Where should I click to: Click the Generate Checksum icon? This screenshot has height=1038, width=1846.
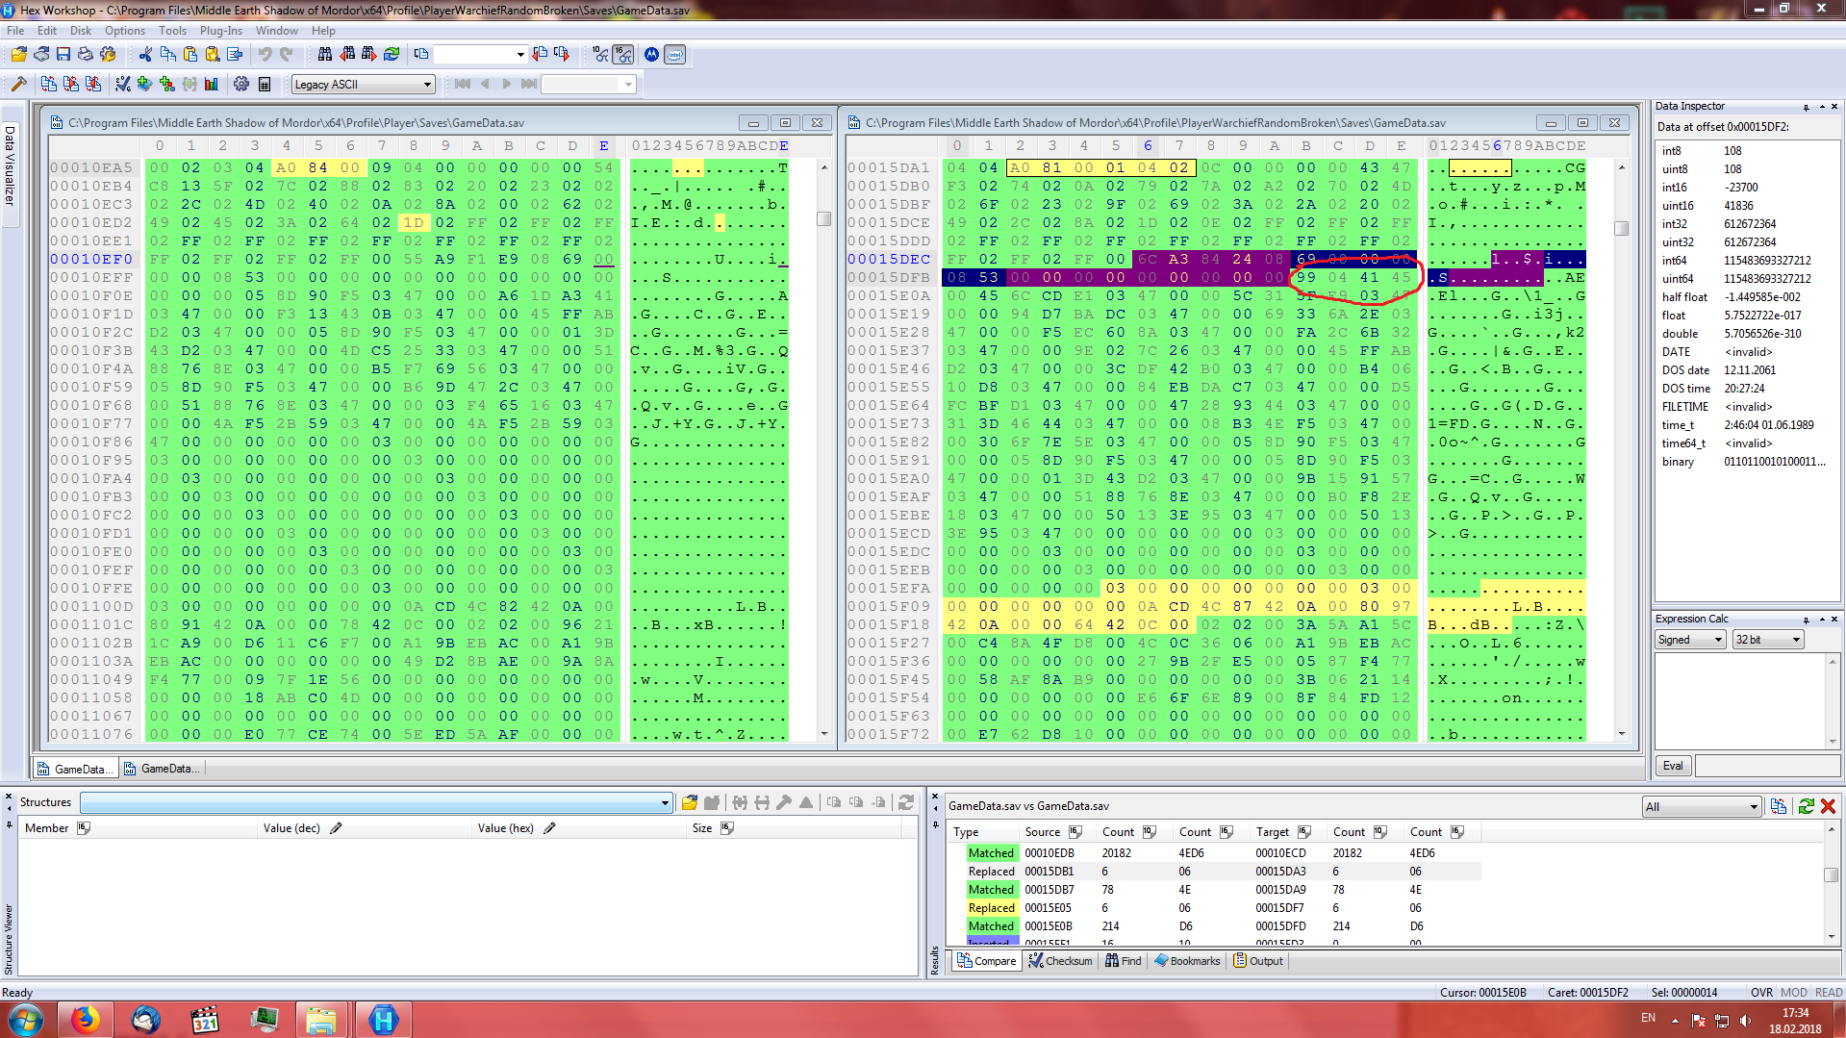[x=123, y=85]
